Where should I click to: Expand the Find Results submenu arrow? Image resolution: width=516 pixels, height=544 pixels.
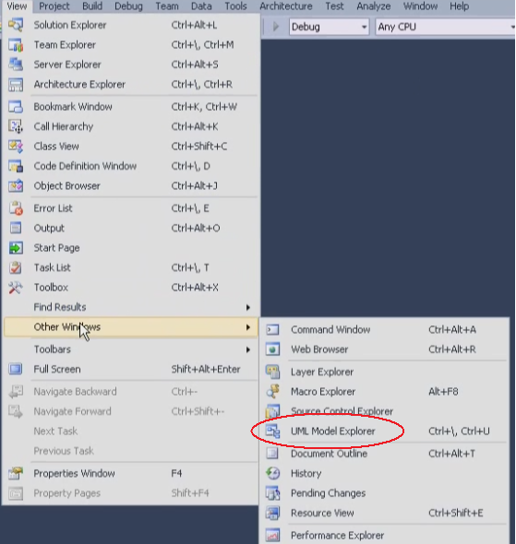point(248,307)
